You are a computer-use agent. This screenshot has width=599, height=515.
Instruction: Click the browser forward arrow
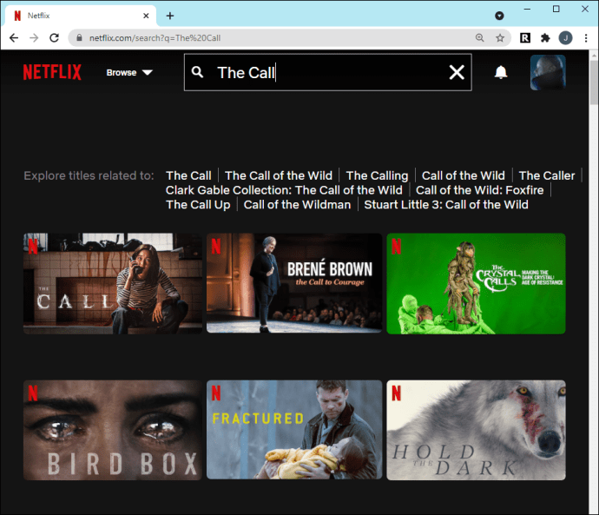(34, 38)
